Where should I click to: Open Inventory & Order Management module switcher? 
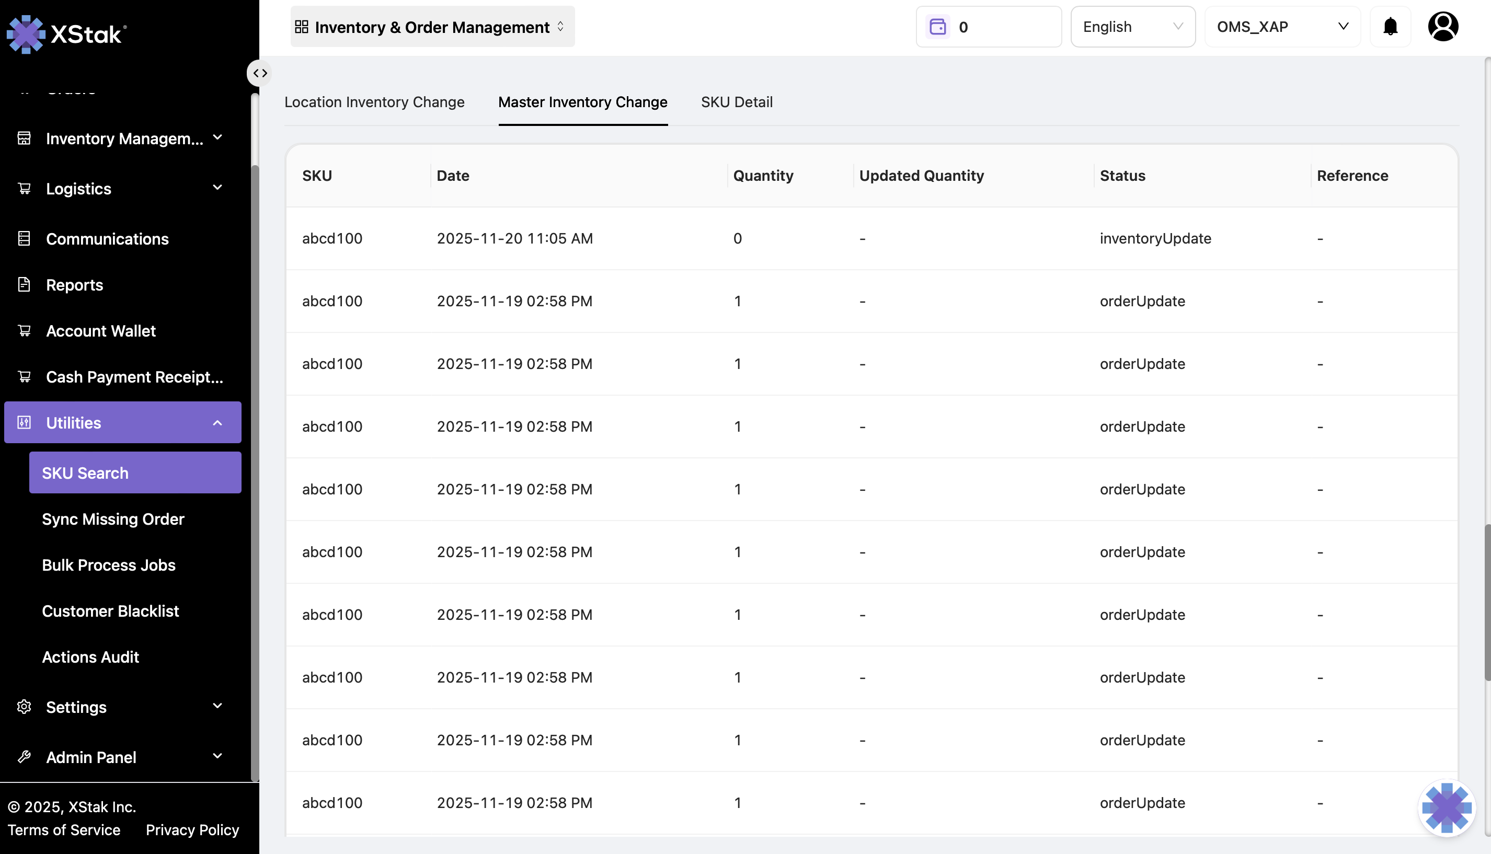432,27
